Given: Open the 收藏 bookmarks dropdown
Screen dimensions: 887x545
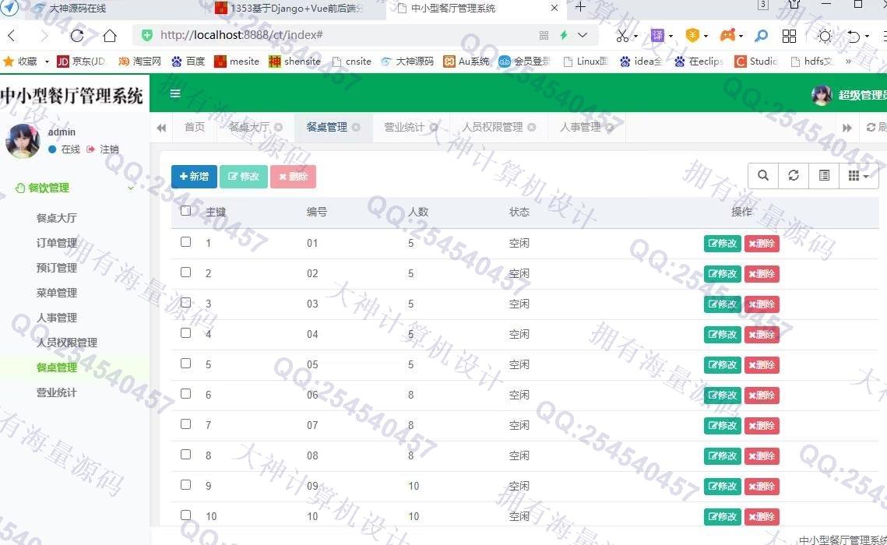Looking at the screenshot, I should tap(47, 62).
